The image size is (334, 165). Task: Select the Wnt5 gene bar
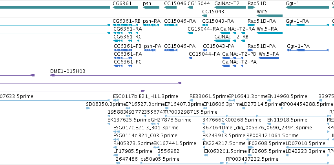click(x=270, y=16)
